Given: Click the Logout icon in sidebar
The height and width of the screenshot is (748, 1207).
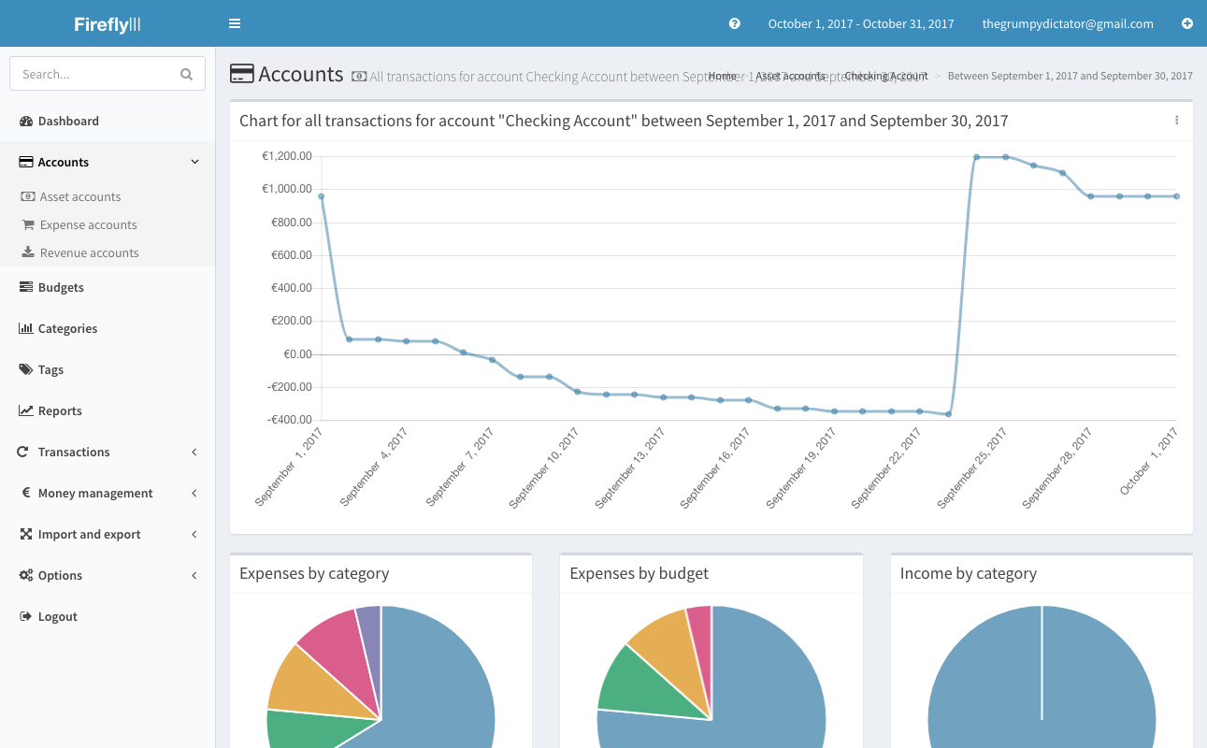Looking at the screenshot, I should click(x=26, y=616).
